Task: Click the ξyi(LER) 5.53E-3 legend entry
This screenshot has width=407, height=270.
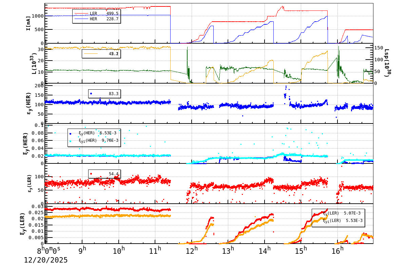Action: point(343,221)
